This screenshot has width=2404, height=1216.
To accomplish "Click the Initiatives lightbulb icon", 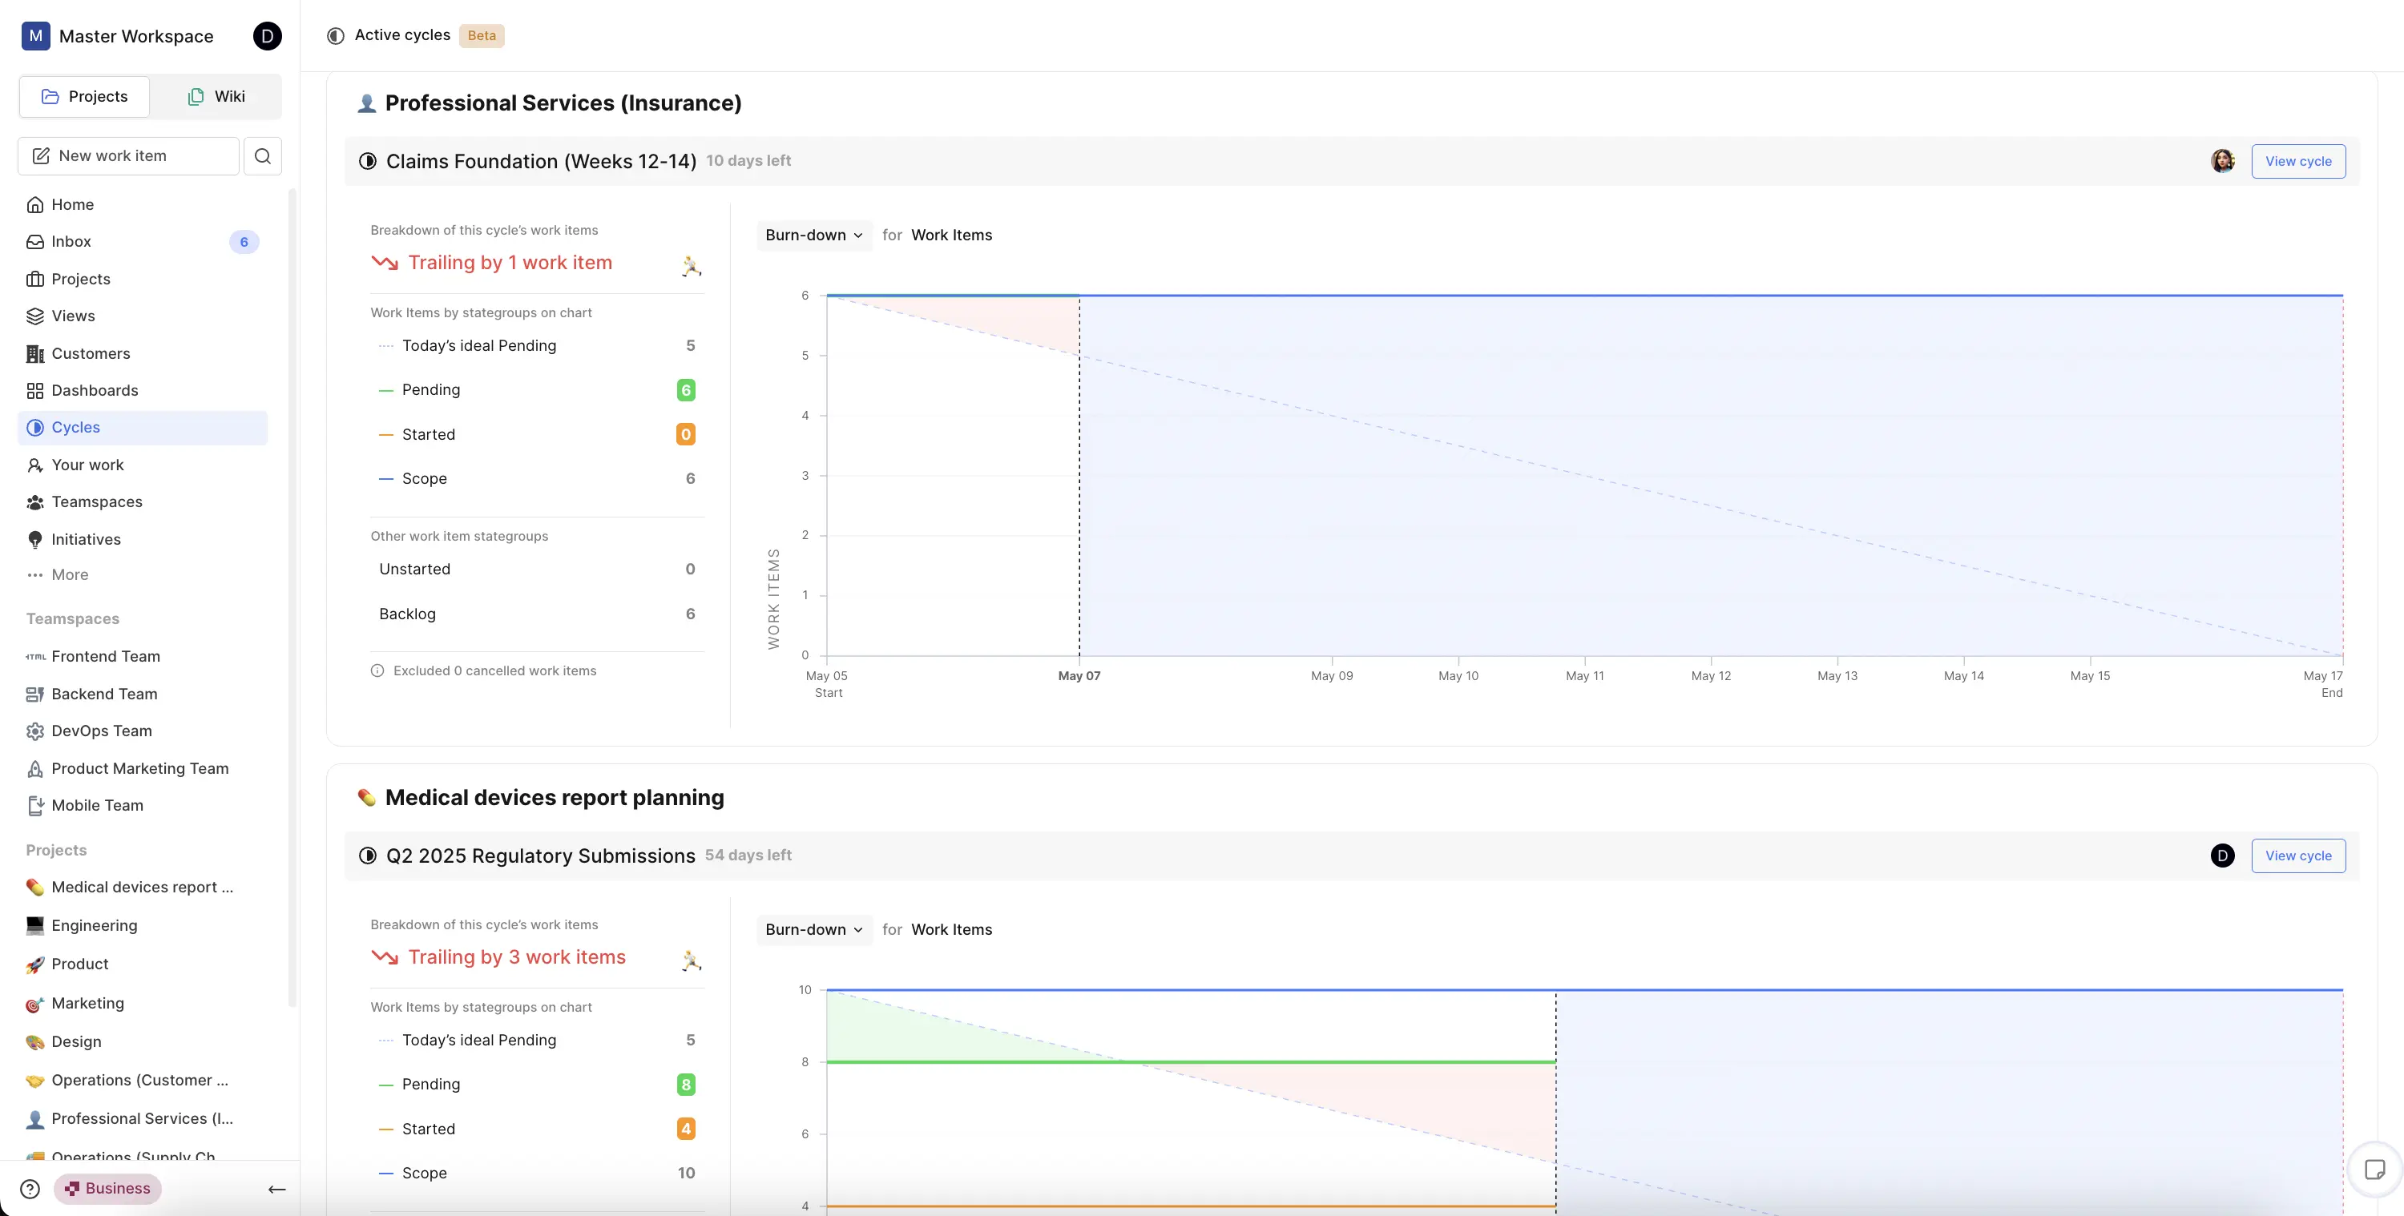I will coord(35,539).
